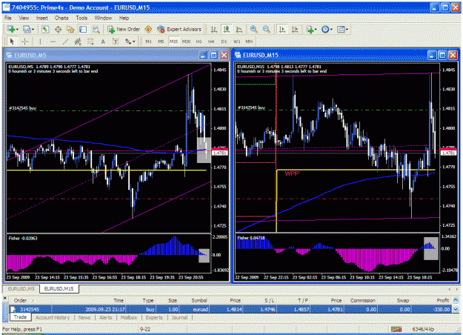Switch to the EURUSD,M5 chart tab

click(21, 288)
